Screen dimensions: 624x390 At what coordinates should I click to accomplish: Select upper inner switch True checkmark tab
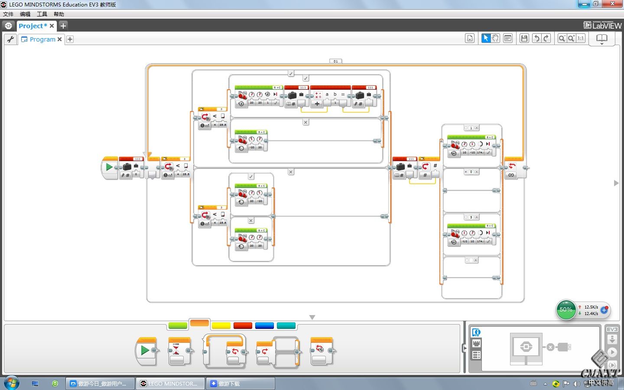[305, 78]
